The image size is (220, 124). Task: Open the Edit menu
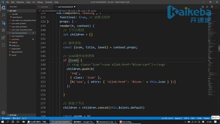point(13,2)
